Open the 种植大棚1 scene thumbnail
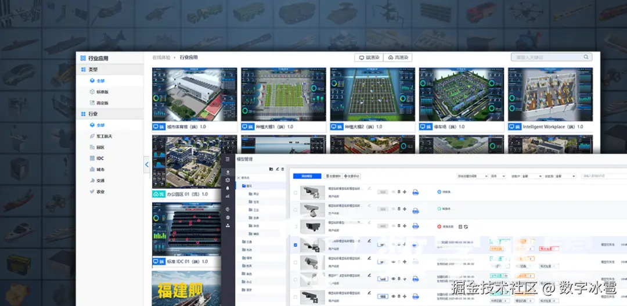This screenshot has width=627, height=306. (283, 95)
